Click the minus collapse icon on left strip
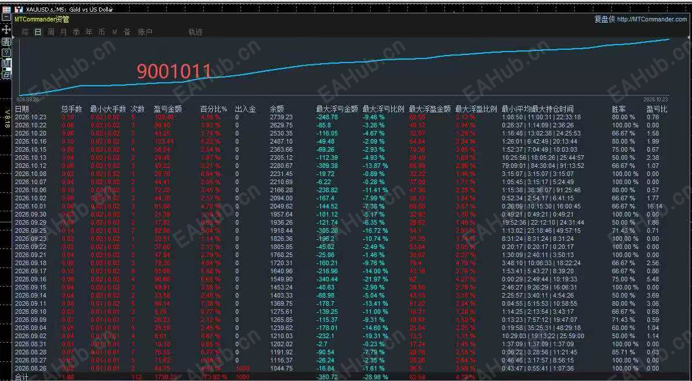 point(6,17)
